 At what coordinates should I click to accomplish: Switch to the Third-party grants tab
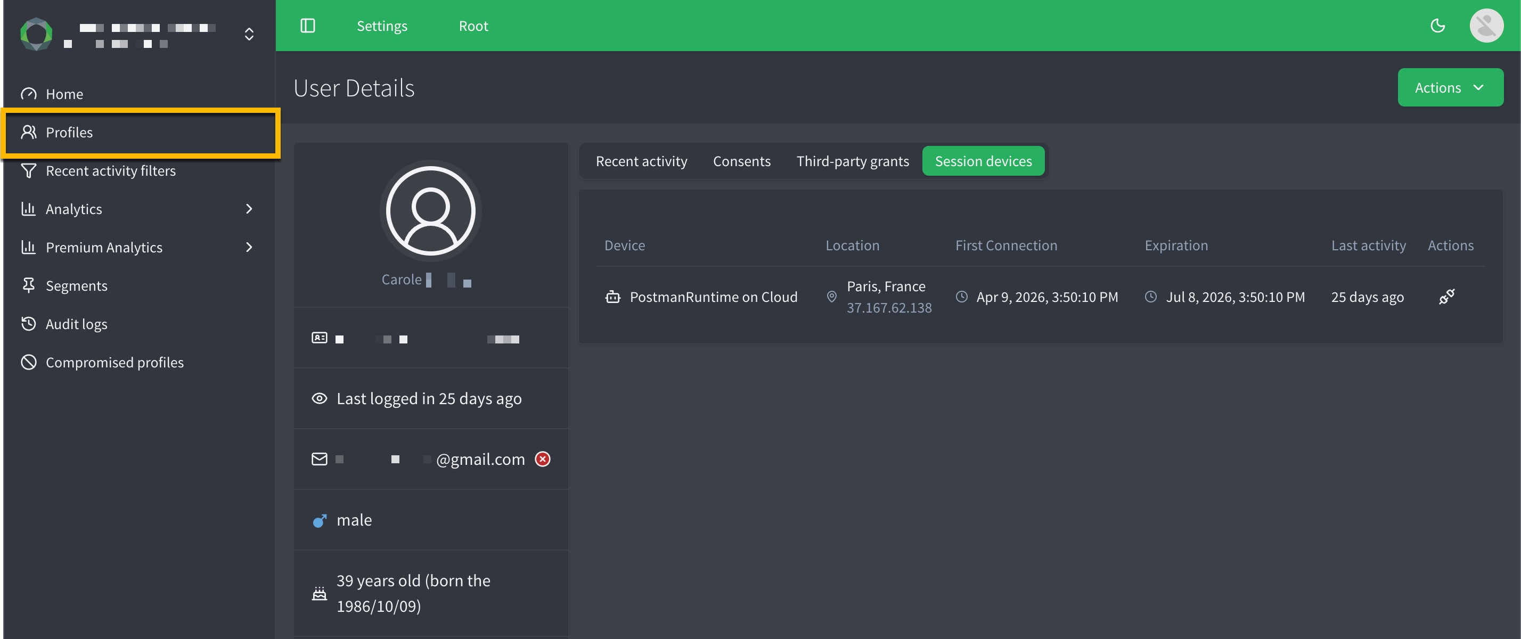click(x=852, y=161)
